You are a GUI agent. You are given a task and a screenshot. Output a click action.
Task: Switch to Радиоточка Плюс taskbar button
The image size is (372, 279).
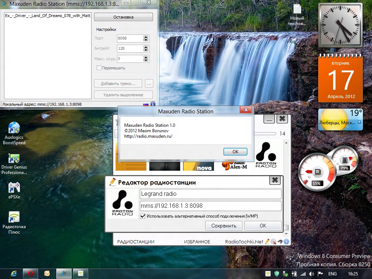point(80,274)
